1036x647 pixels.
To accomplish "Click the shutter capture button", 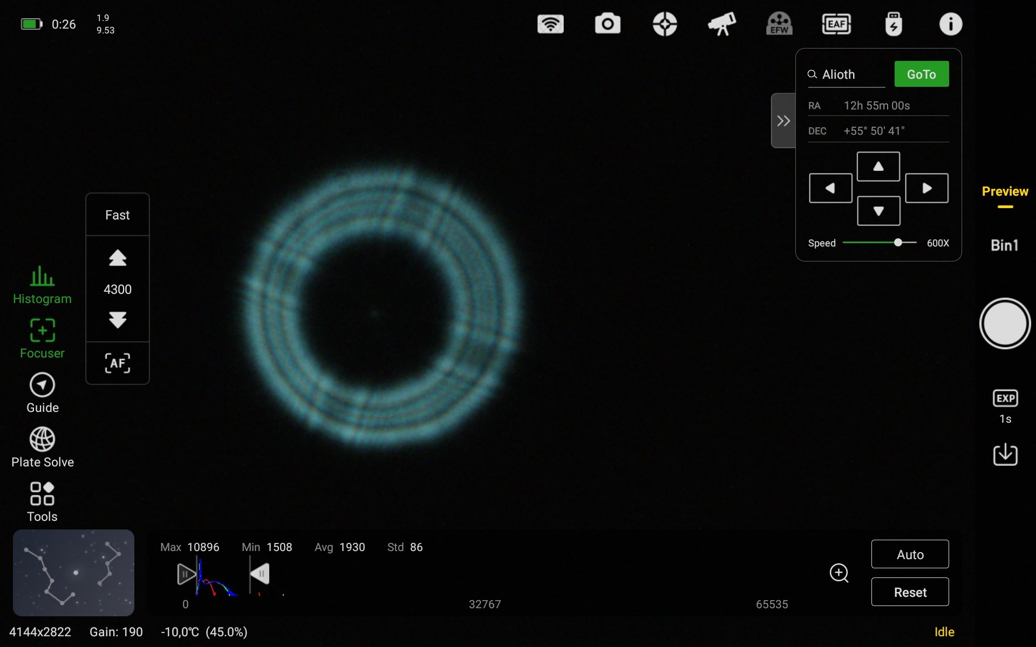I will click(1005, 323).
